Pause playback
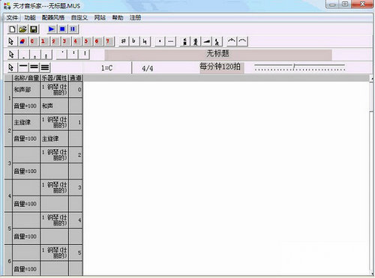 tap(73, 29)
